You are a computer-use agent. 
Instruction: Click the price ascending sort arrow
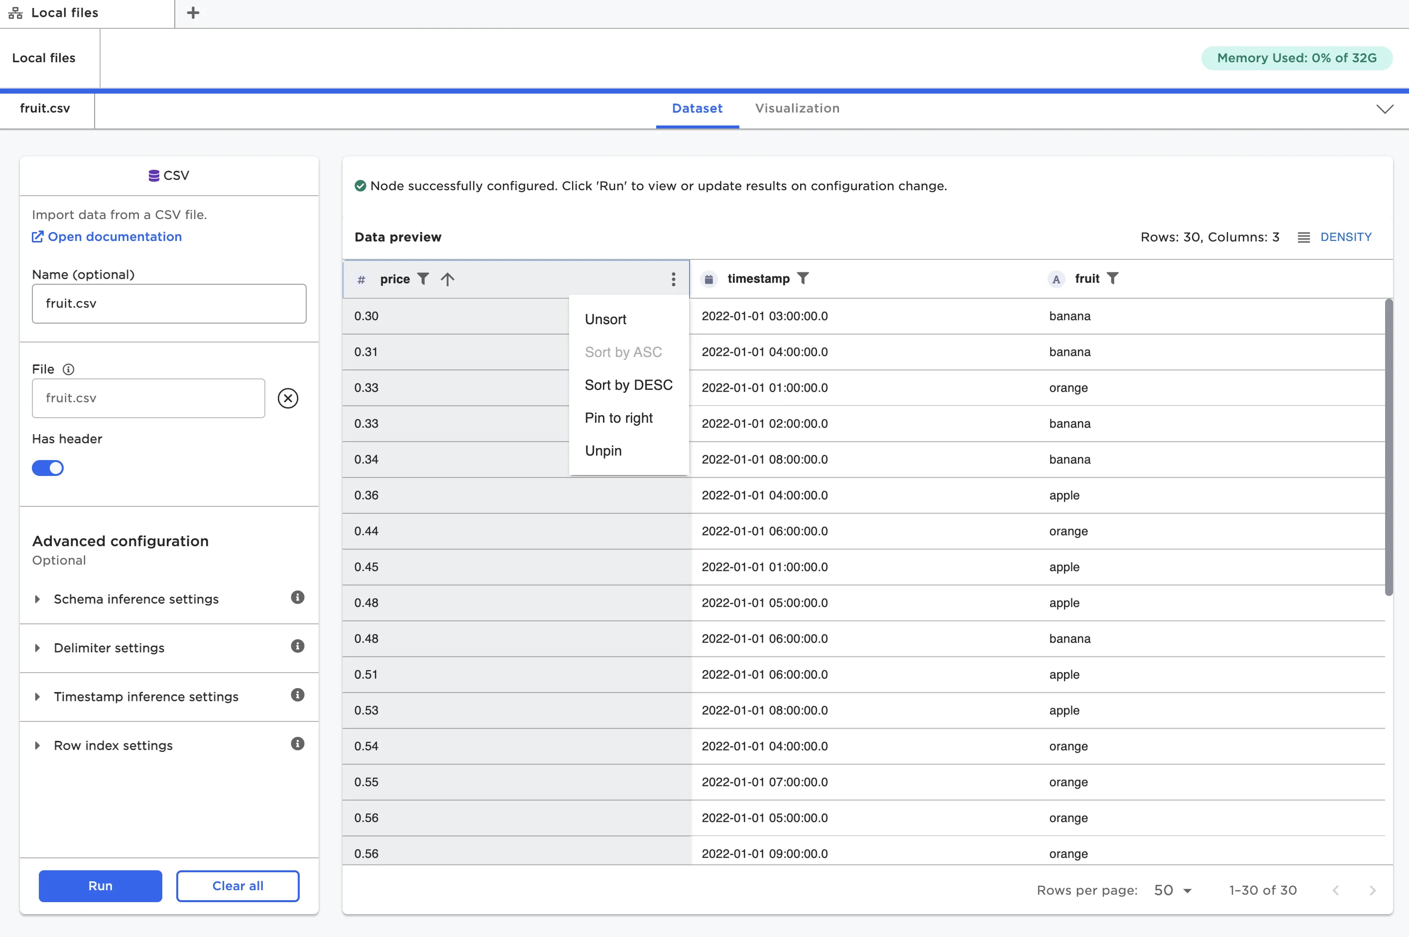(448, 279)
